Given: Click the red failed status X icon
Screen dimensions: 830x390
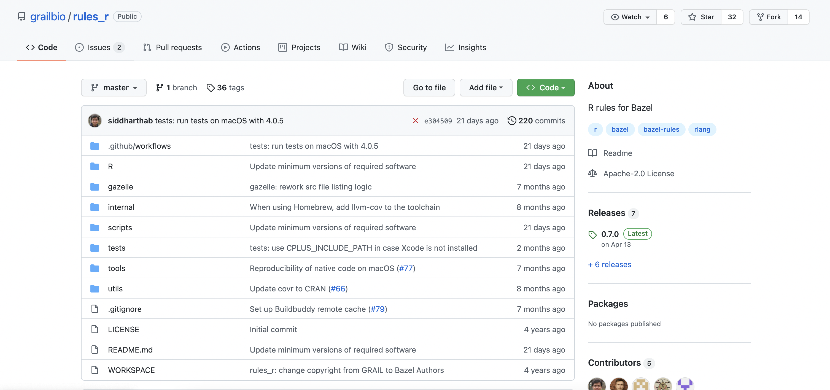Looking at the screenshot, I should [x=415, y=121].
